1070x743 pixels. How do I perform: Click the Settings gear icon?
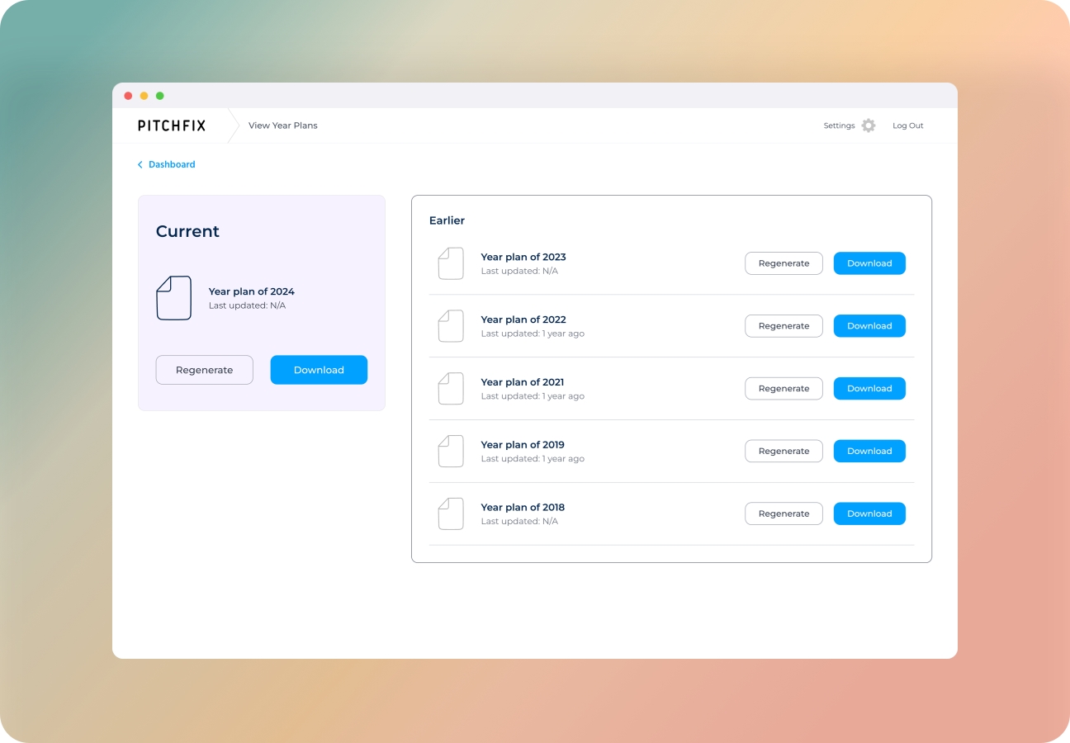click(868, 125)
